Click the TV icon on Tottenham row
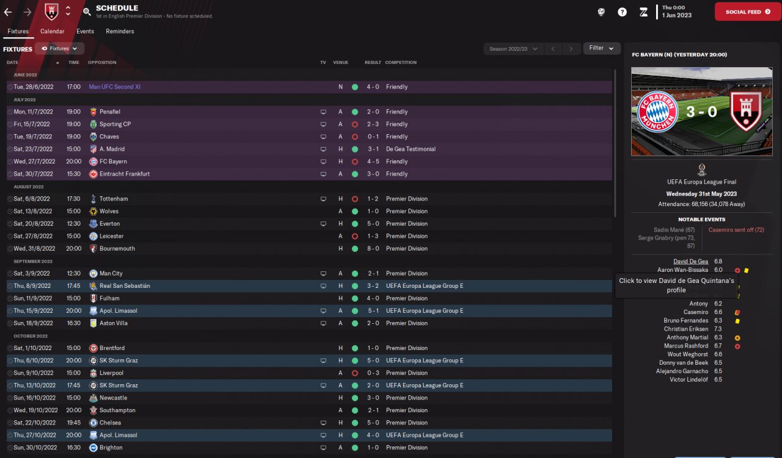Image resolution: width=782 pixels, height=458 pixels. [323, 199]
